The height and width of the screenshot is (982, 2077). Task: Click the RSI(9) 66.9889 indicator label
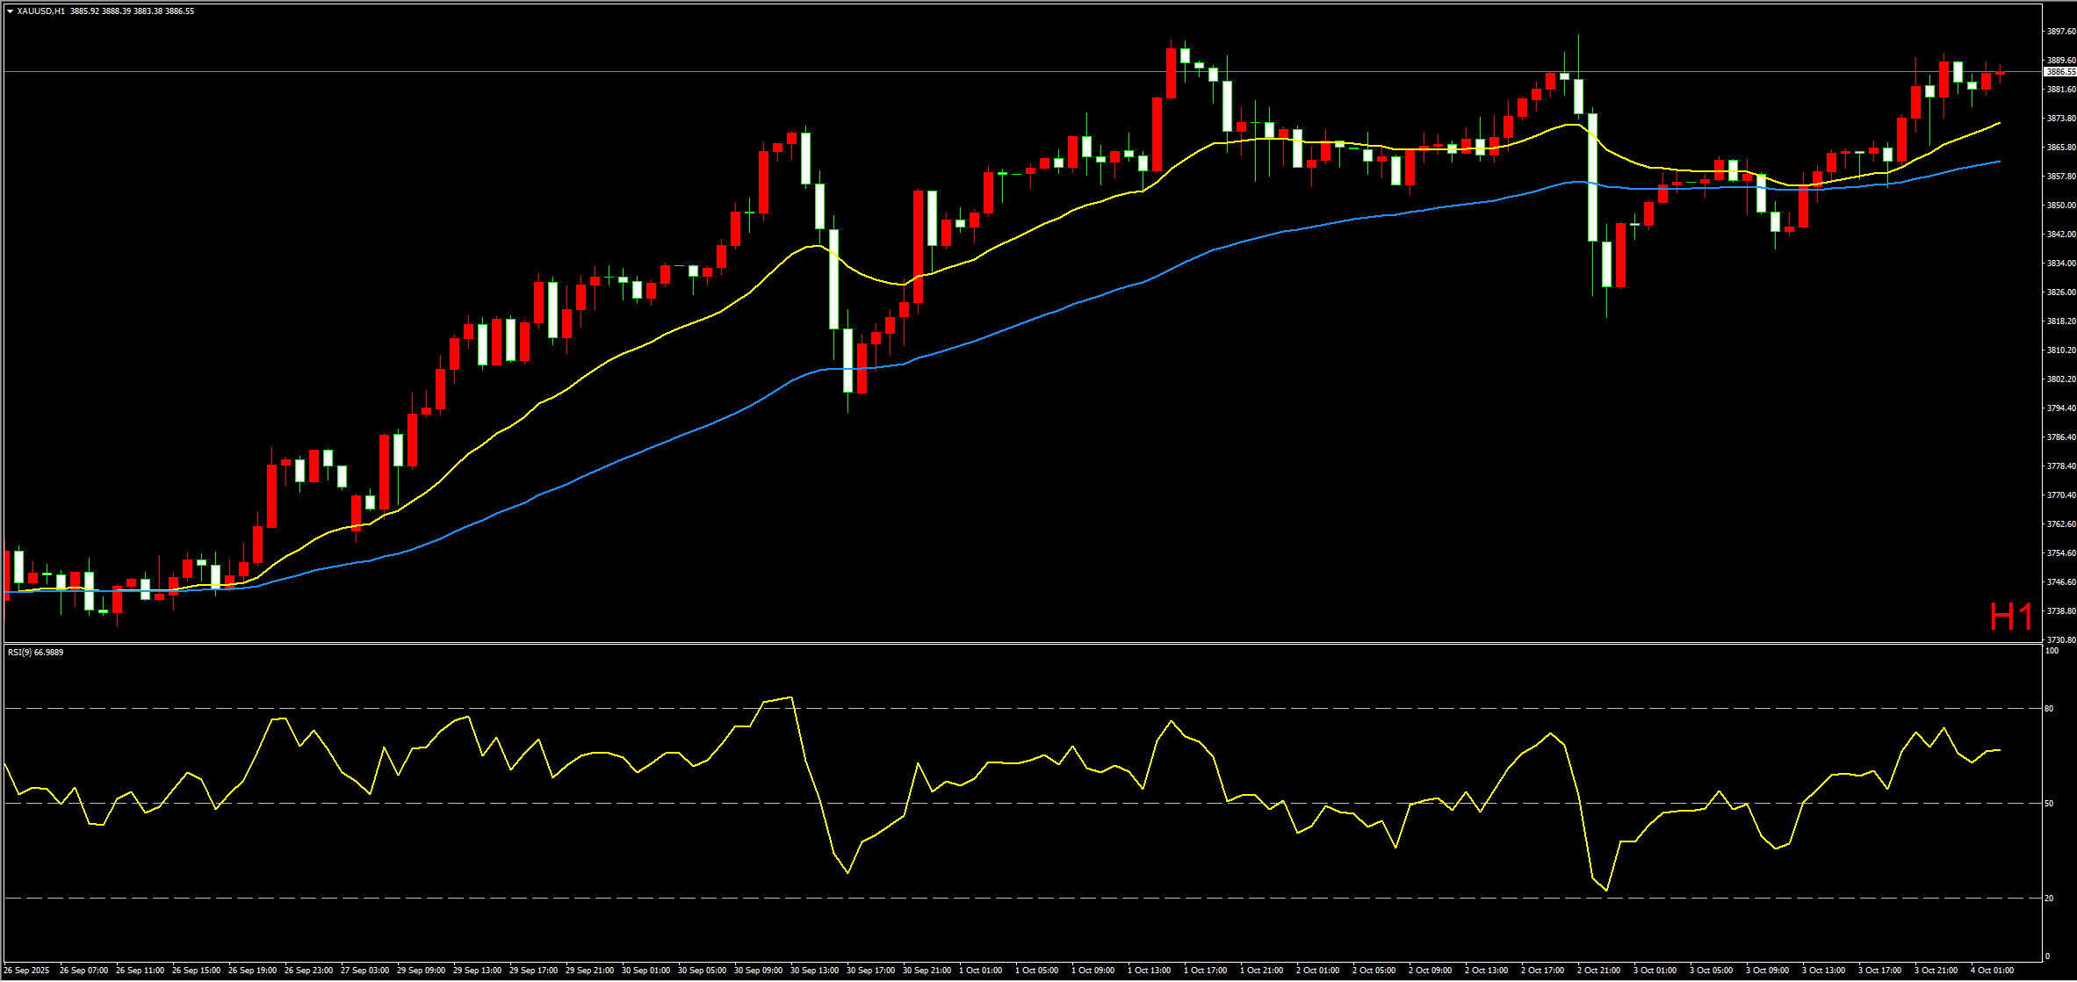(35, 653)
